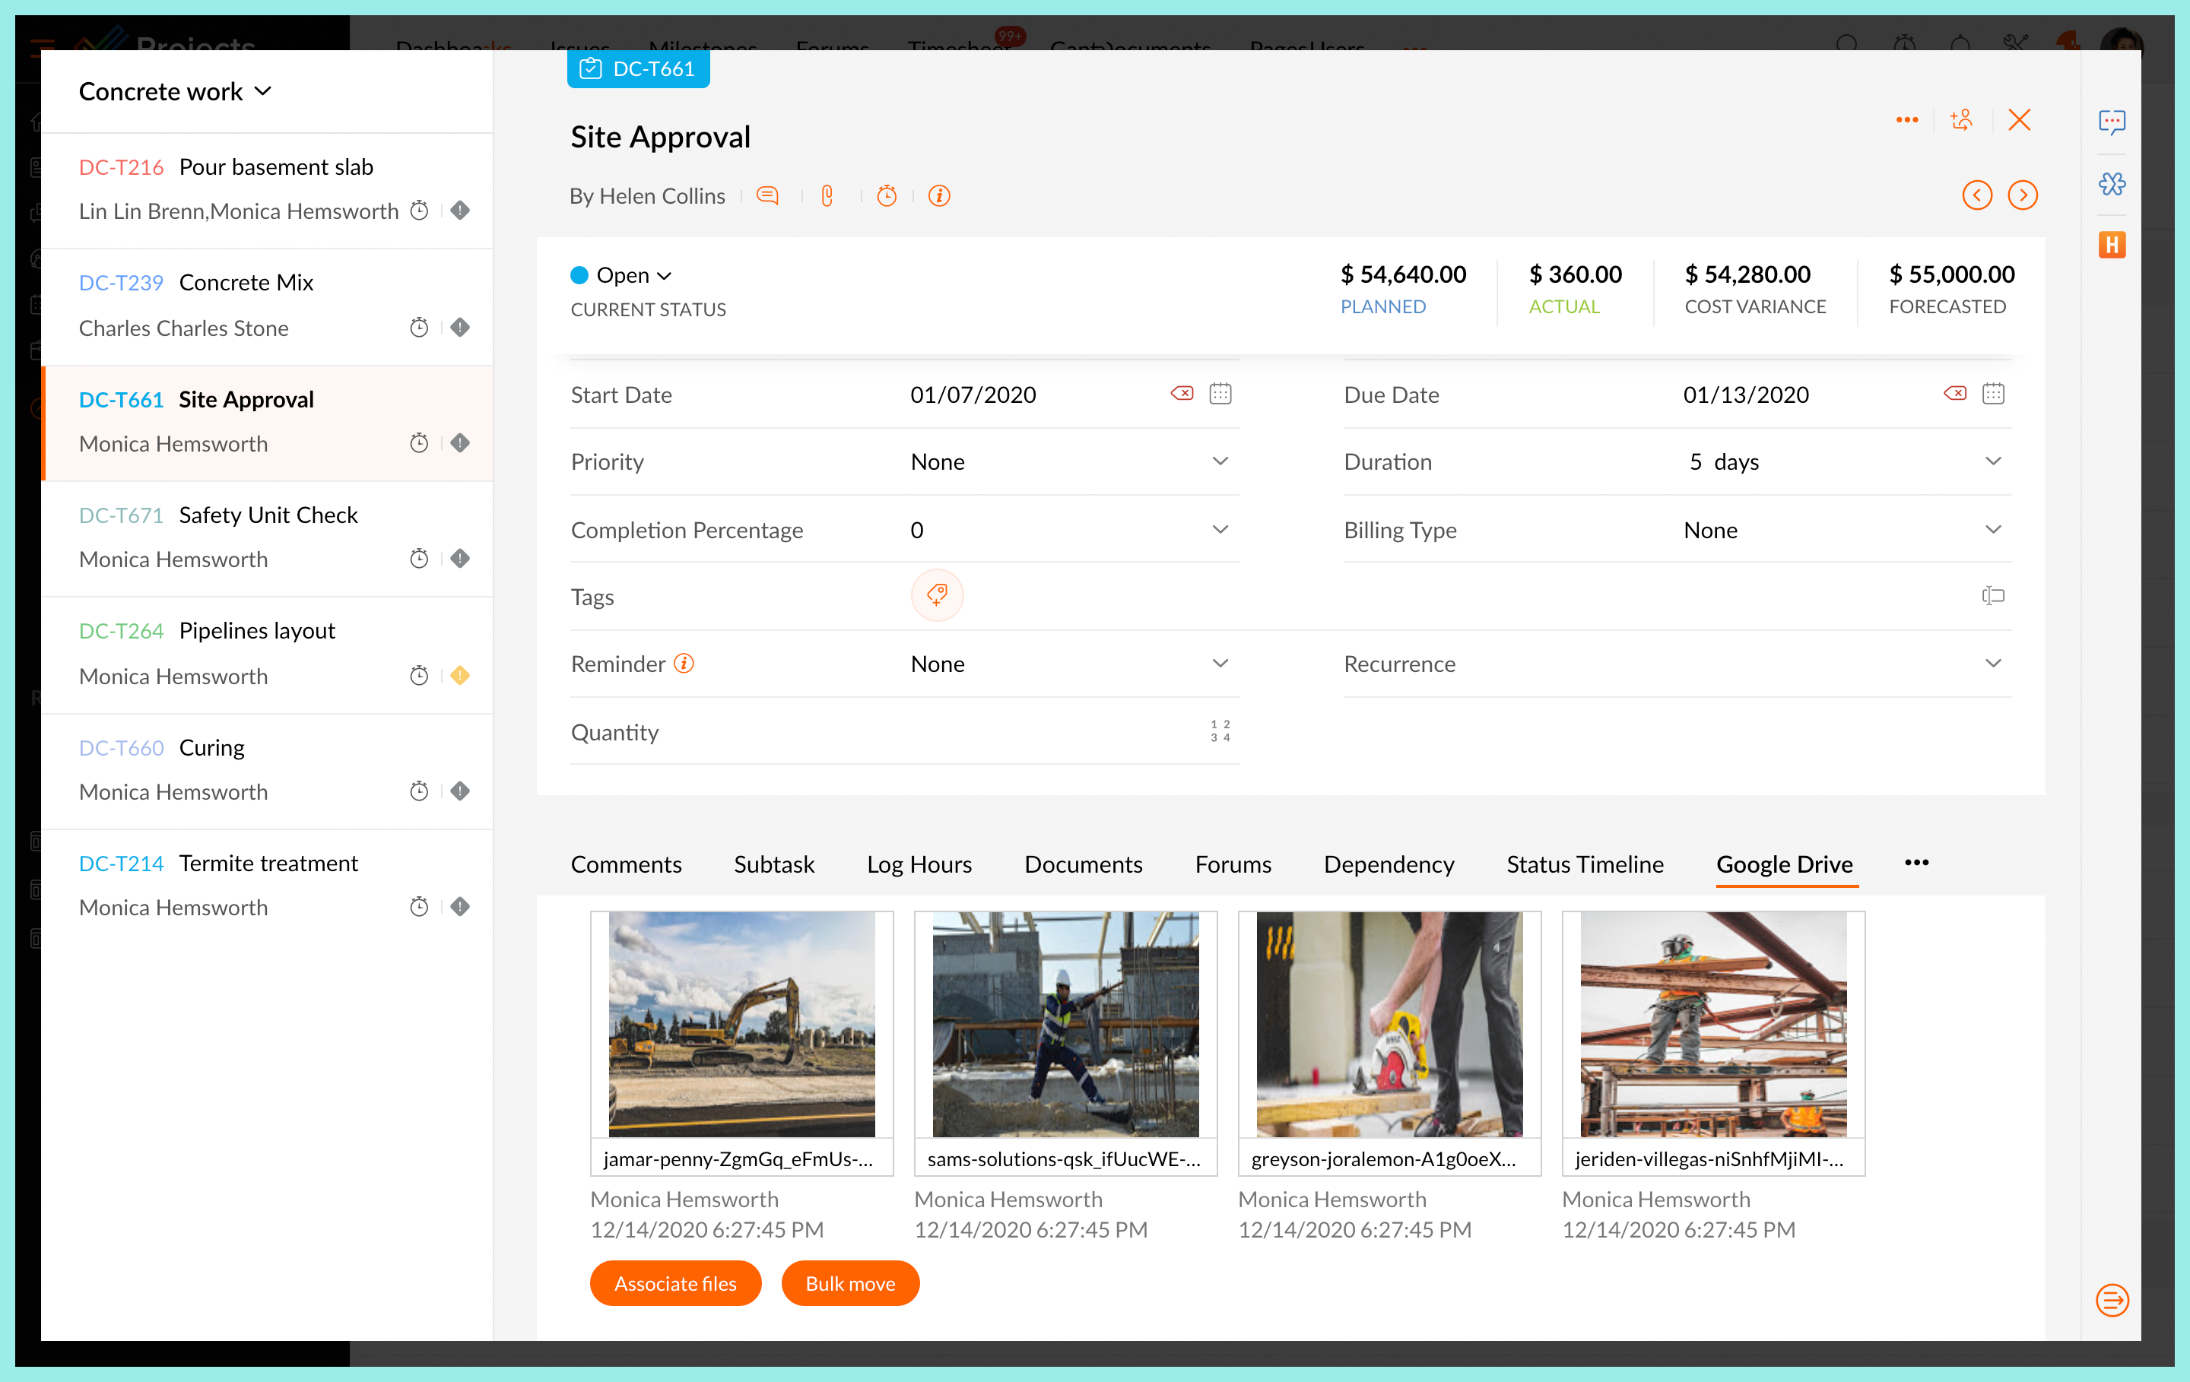
Task: Open the Start Date calendar picker
Action: [x=1220, y=394]
